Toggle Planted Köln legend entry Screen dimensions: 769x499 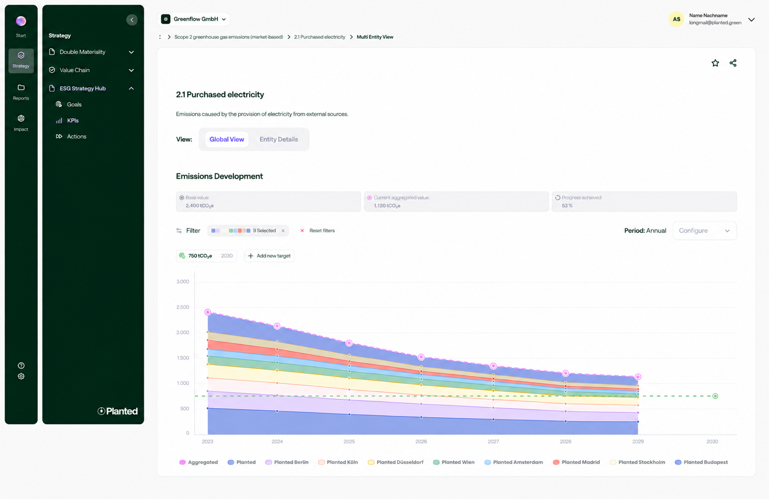tap(338, 462)
